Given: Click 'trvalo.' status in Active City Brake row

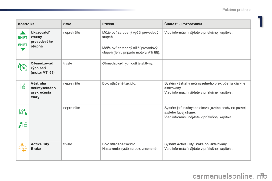Looking at the screenshot, I should click(x=68, y=144).
